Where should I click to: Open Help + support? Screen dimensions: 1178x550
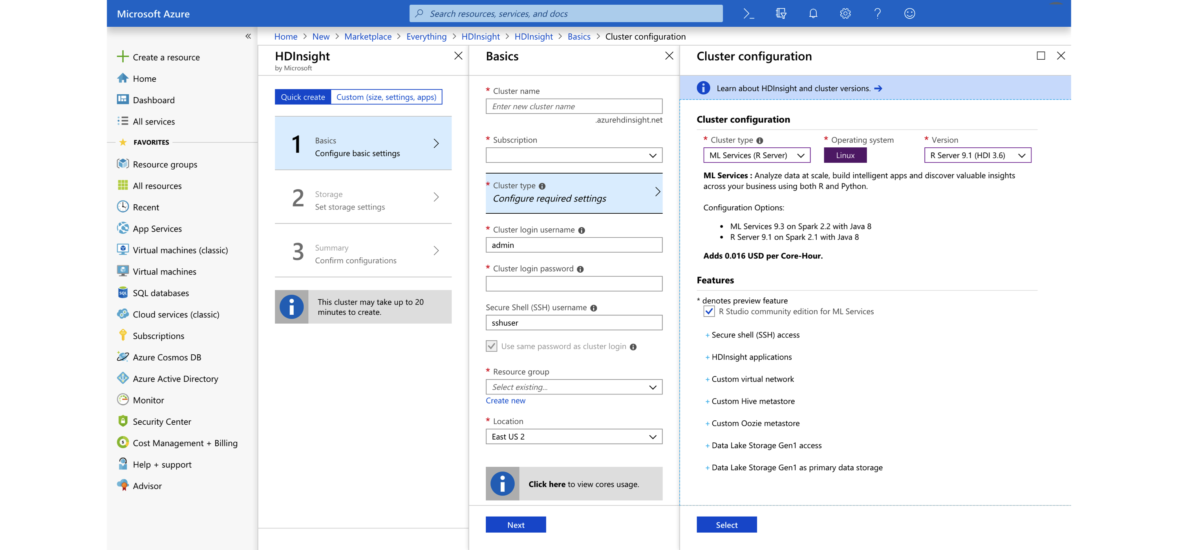click(x=162, y=465)
